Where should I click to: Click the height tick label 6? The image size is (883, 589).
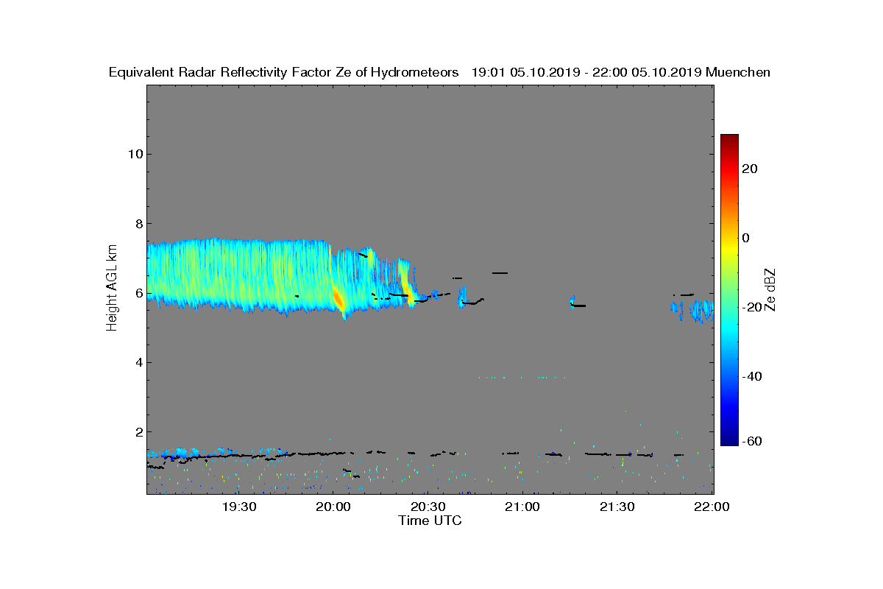(138, 293)
